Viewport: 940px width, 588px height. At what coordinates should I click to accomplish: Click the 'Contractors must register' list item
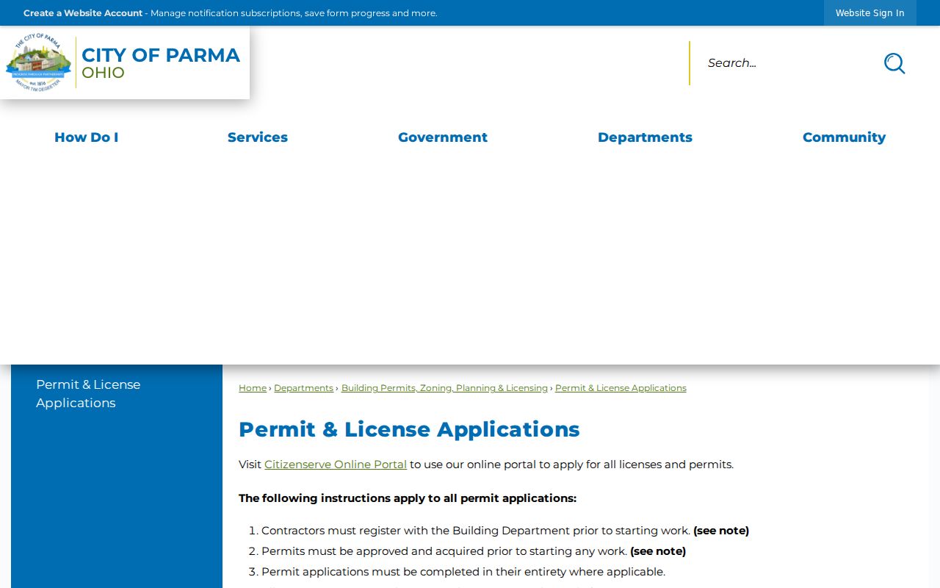[x=505, y=531]
